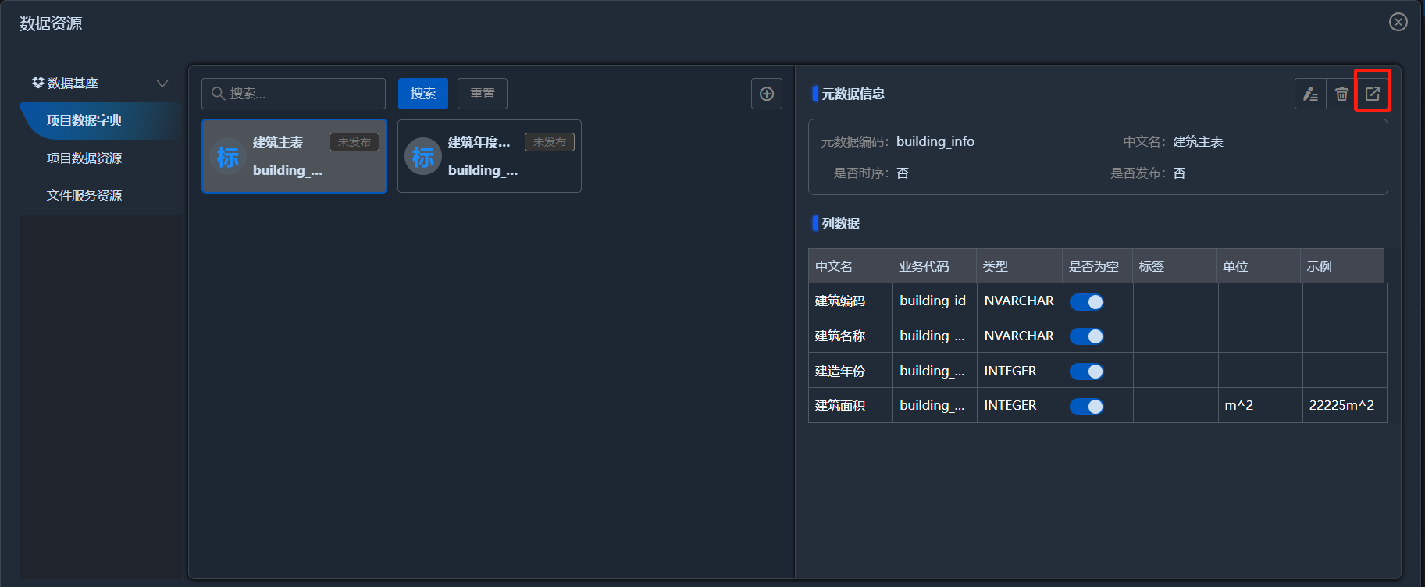Screen dimensions: 1425x587
Task: Click the add new dictionary plus icon
Action: [767, 94]
